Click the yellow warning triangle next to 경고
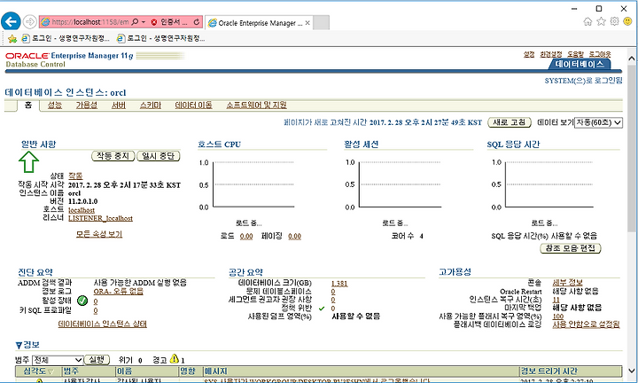This screenshot has height=383, width=638. [x=175, y=359]
